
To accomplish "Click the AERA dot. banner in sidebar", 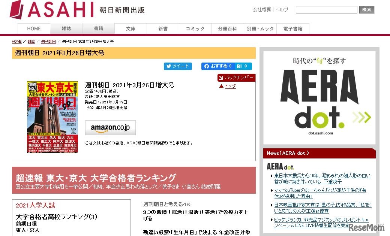I will (x=319, y=96).
